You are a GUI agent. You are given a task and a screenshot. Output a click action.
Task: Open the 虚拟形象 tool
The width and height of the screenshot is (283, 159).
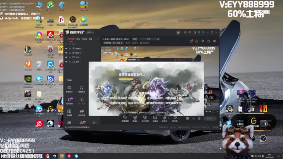click(82, 113)
